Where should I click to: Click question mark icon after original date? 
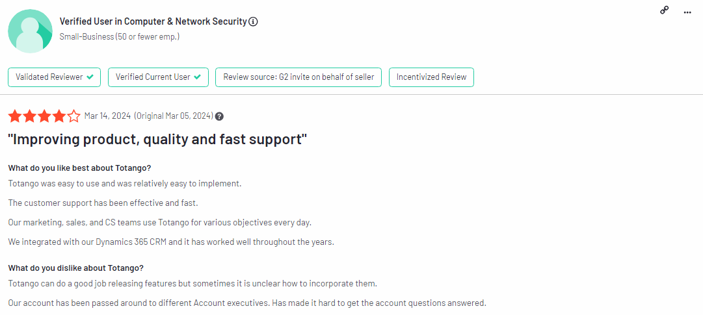click(220, 116)
